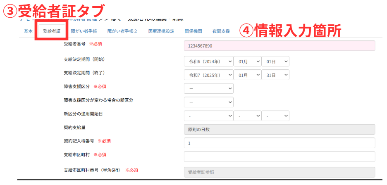
Task: Open the 支給決定期間（終了） day dropdown showing 31日
Action: (x=275, y=75)
